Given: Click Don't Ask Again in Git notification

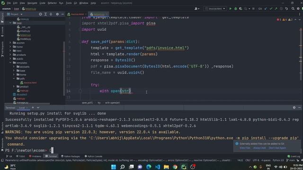Looking at the screenshot, I should (x=277, y=148).
